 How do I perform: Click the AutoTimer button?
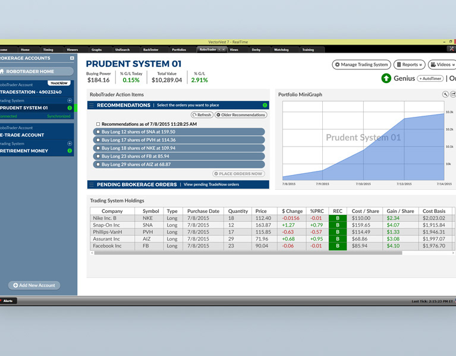click(x=430, y=78)
